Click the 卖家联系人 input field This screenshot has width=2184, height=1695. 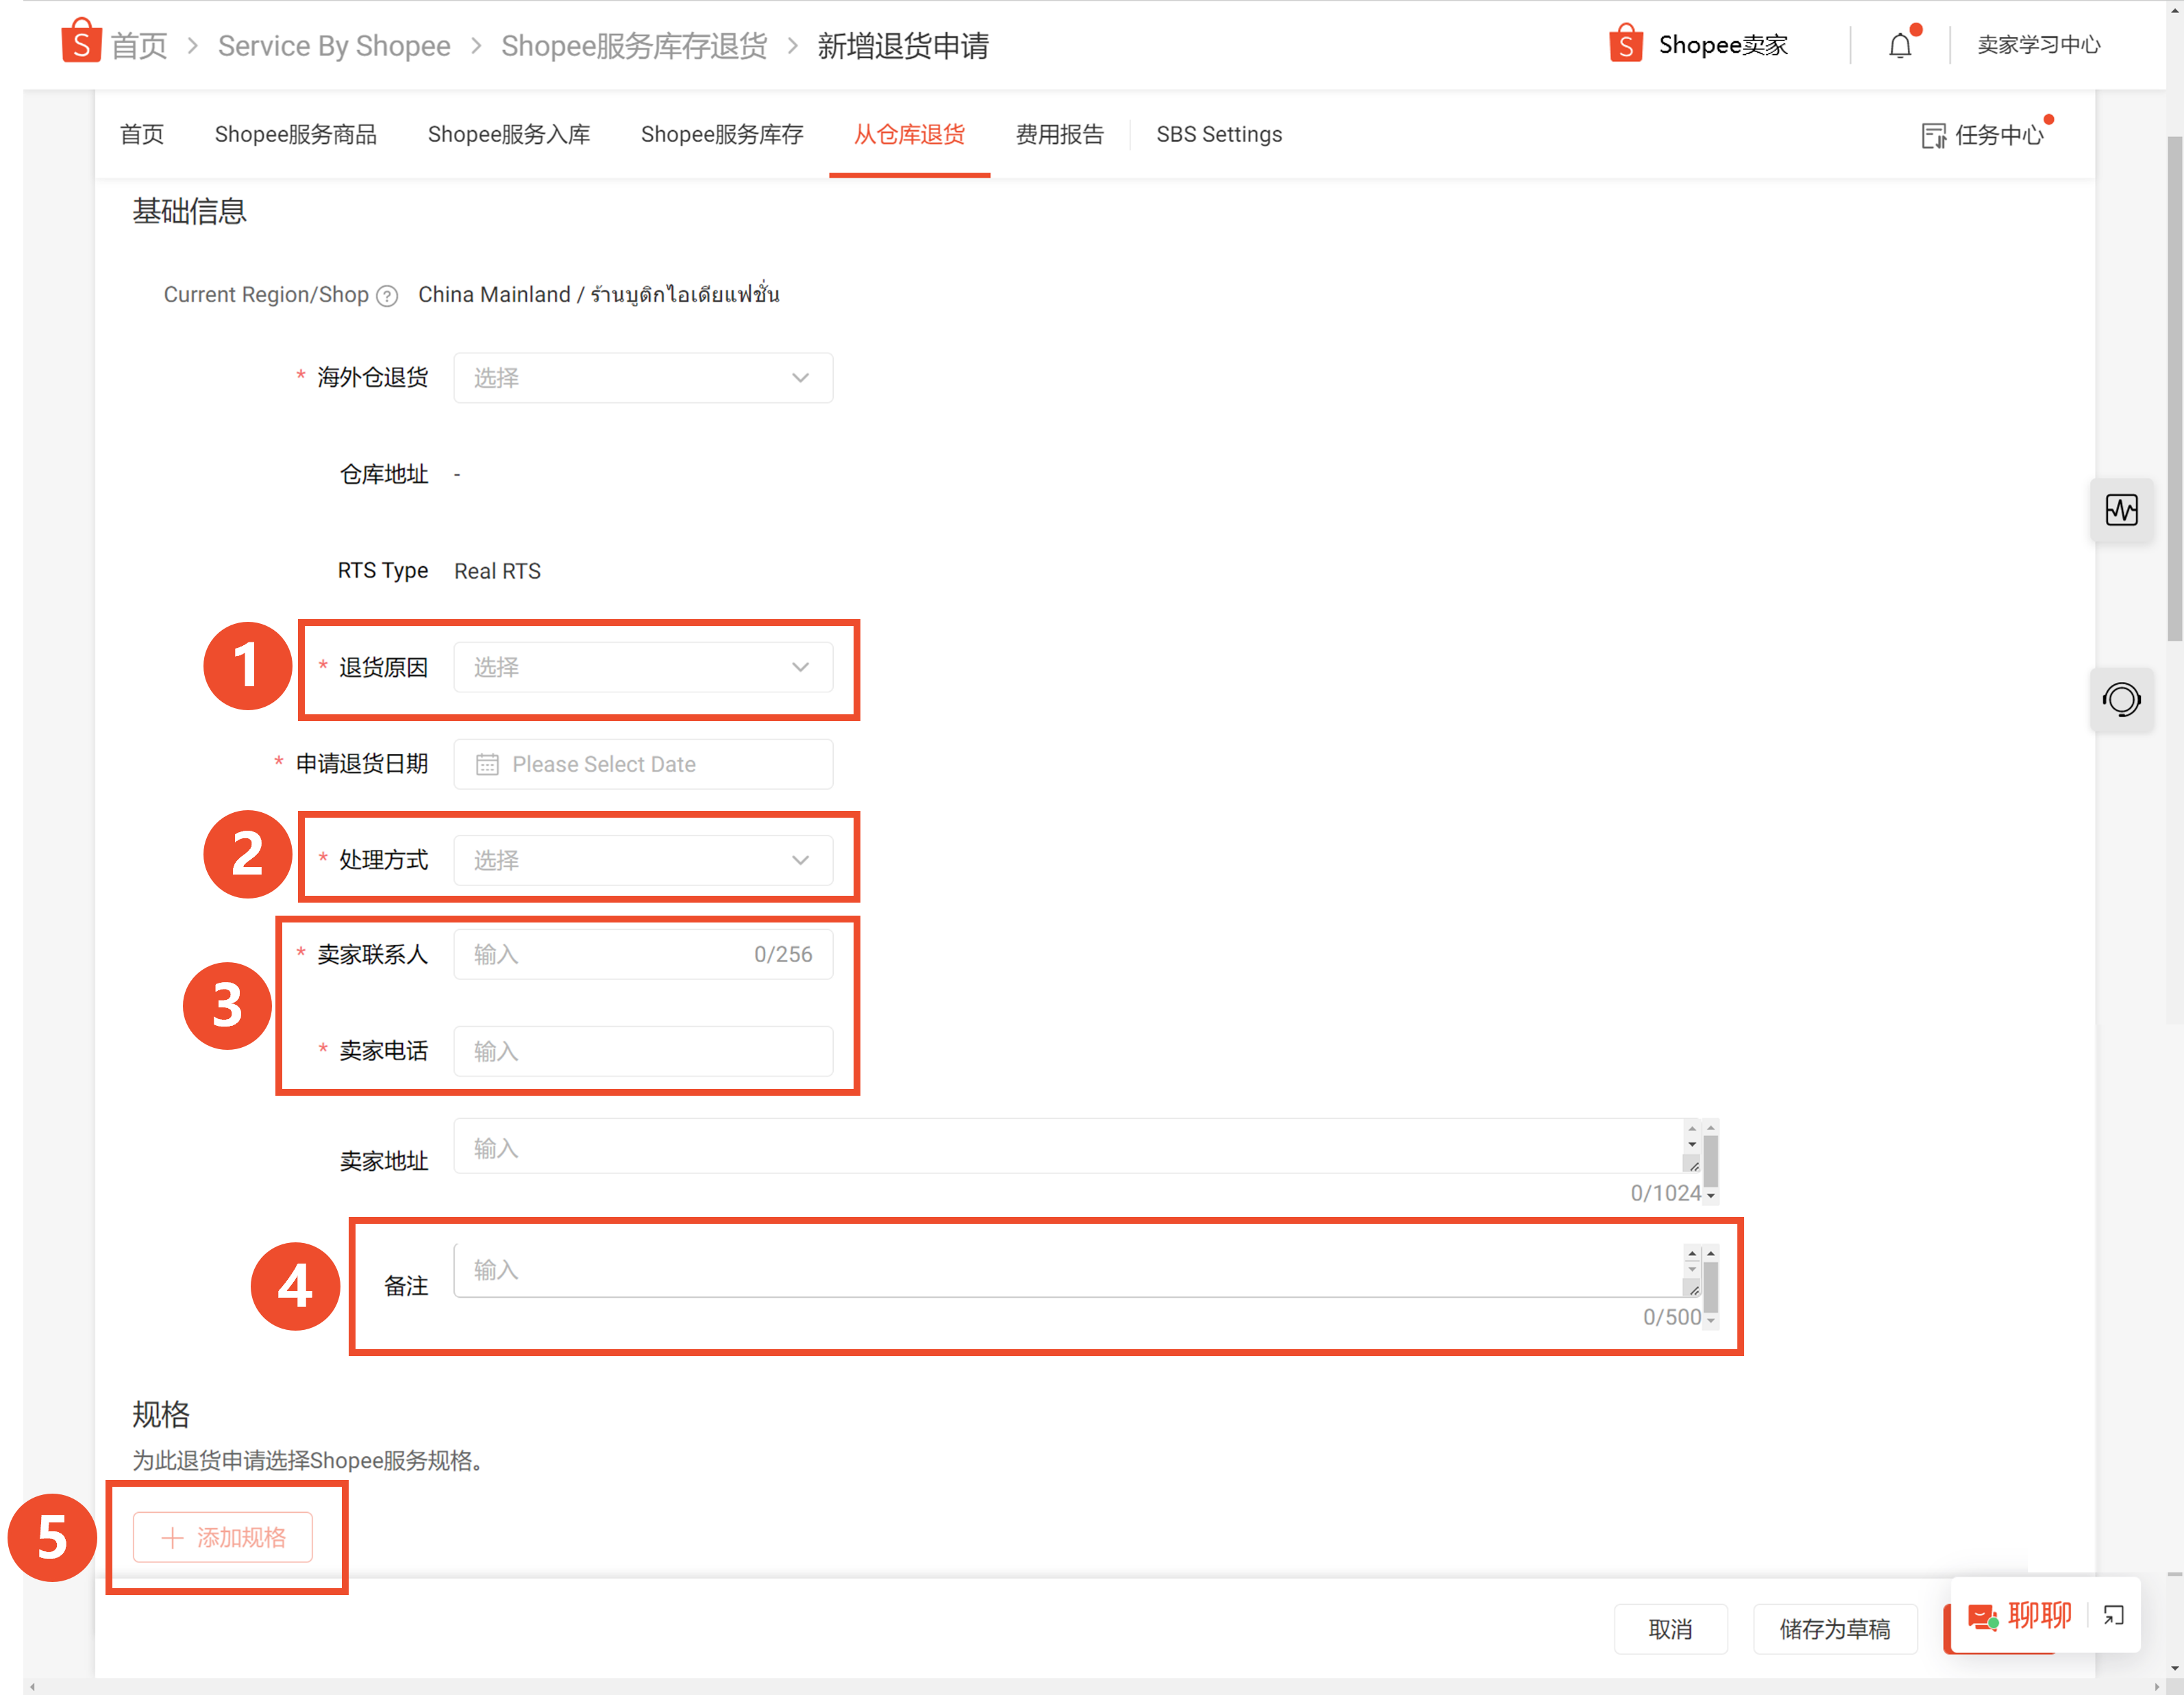[643, 955]
